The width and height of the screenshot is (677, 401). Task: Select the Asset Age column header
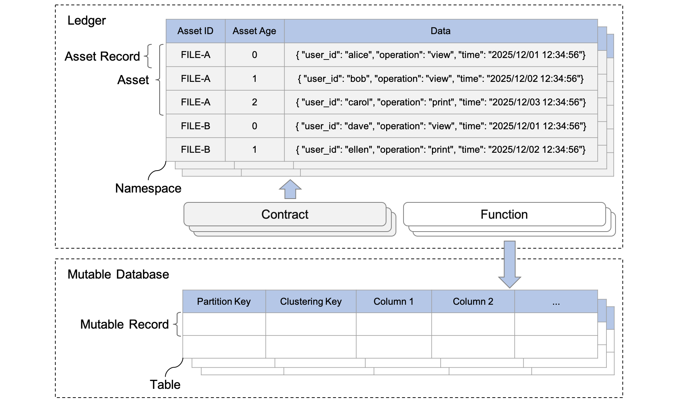click(x=254, y=31)
